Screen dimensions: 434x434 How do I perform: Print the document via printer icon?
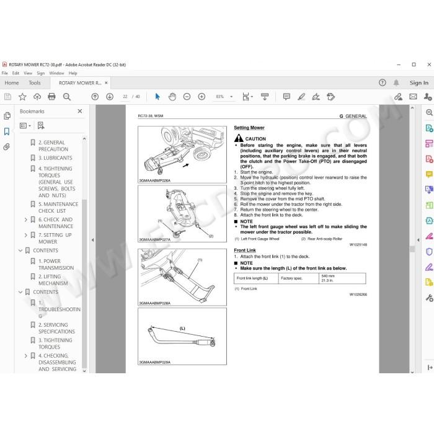point(51,97)
